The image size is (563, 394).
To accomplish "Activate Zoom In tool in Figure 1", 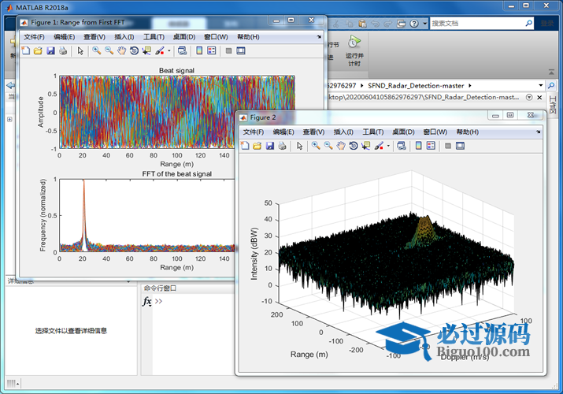I will point(96,51).
